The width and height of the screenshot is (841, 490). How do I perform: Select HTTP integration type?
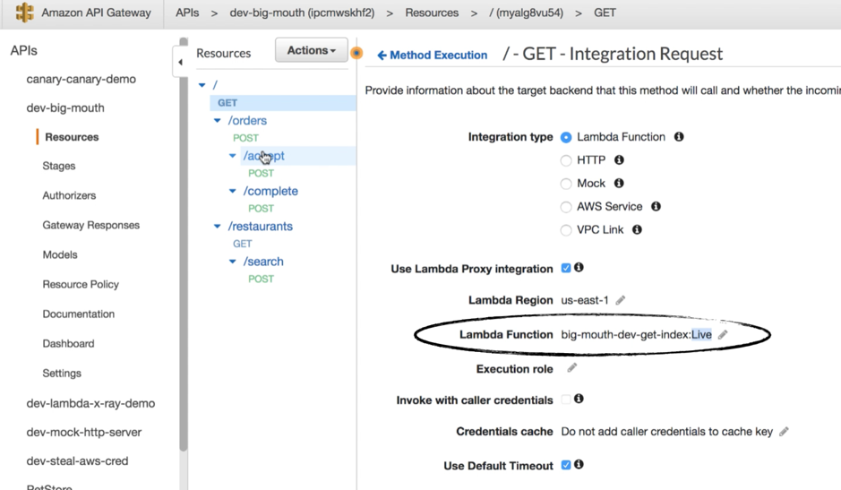click(x=566, y=160)
